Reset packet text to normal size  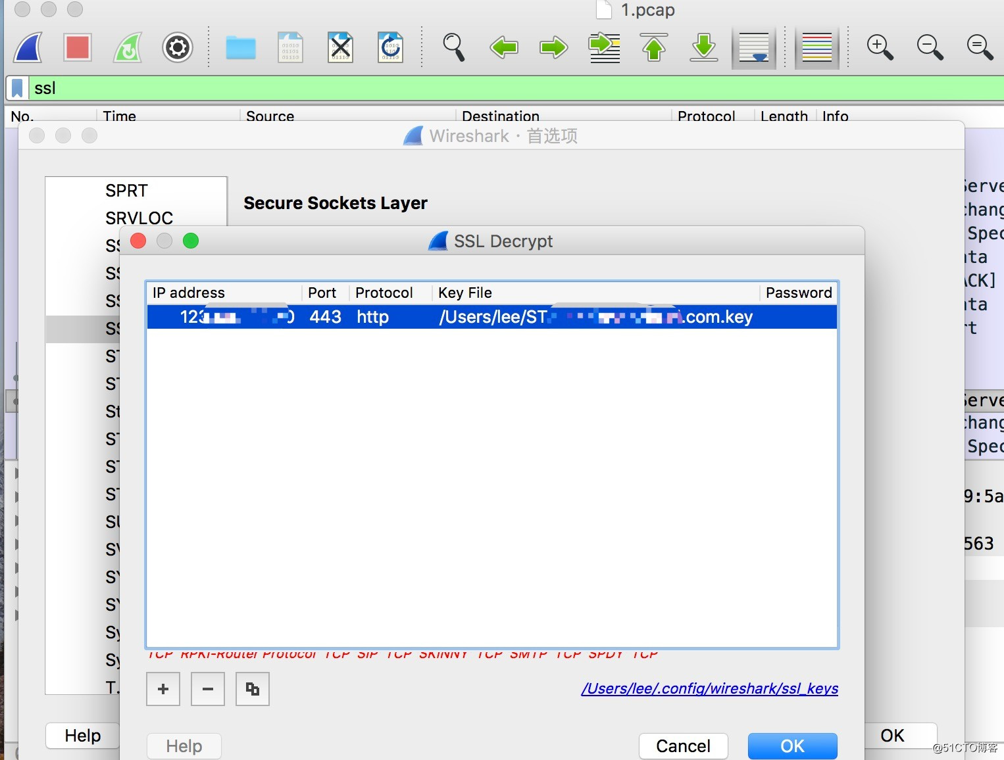pos(980,47)
